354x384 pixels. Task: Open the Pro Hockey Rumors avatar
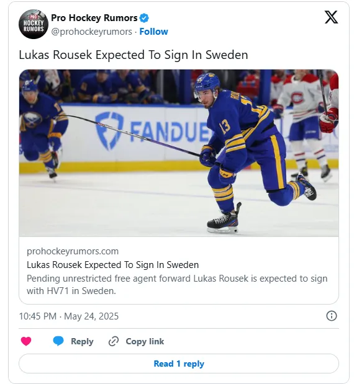coord(34,24)
